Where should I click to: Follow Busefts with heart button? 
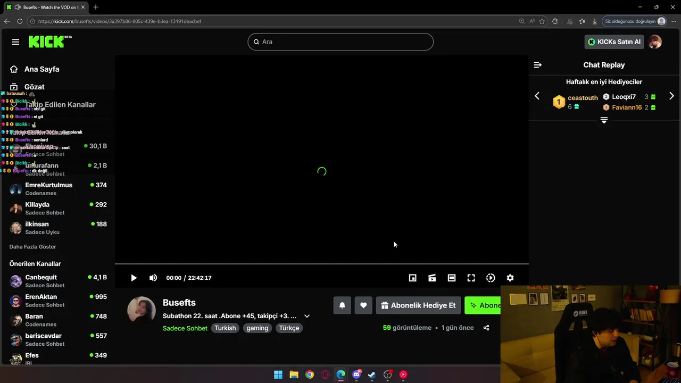(x=363, y=305)
